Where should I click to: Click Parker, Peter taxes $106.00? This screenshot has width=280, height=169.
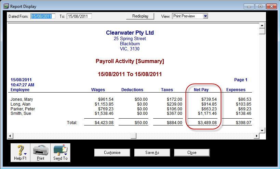point(174,109)
